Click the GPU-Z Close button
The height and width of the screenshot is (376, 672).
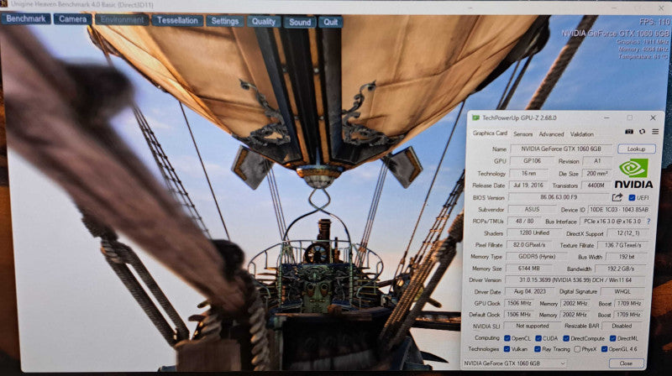pos(626,363)
